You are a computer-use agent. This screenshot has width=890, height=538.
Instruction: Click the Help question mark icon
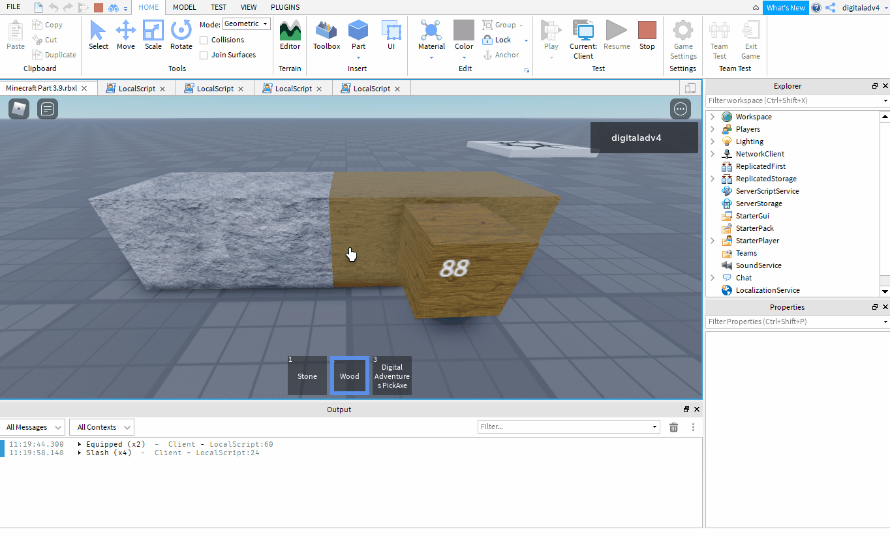click(816, 8)
